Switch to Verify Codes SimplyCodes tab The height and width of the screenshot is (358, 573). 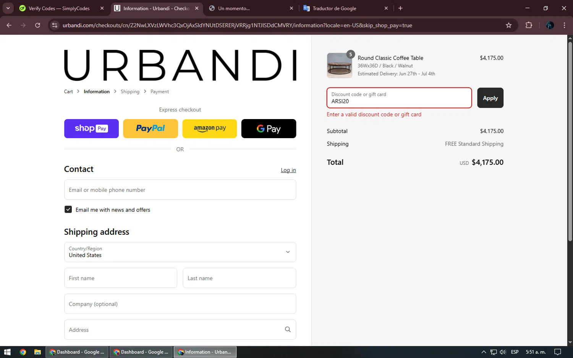point(59,8)
